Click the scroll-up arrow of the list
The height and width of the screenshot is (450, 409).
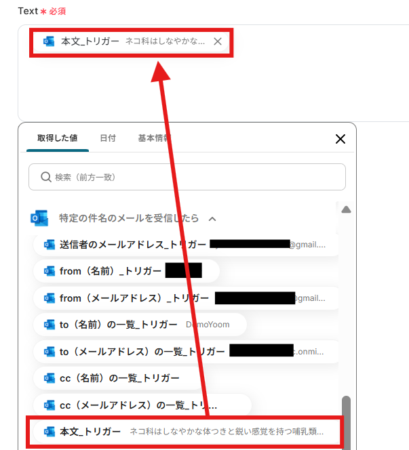[x=346, y=209]
